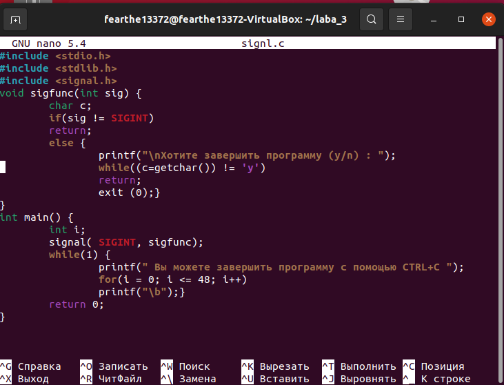
Task: Close the terminal with the orange X
Action: [489, 19]
